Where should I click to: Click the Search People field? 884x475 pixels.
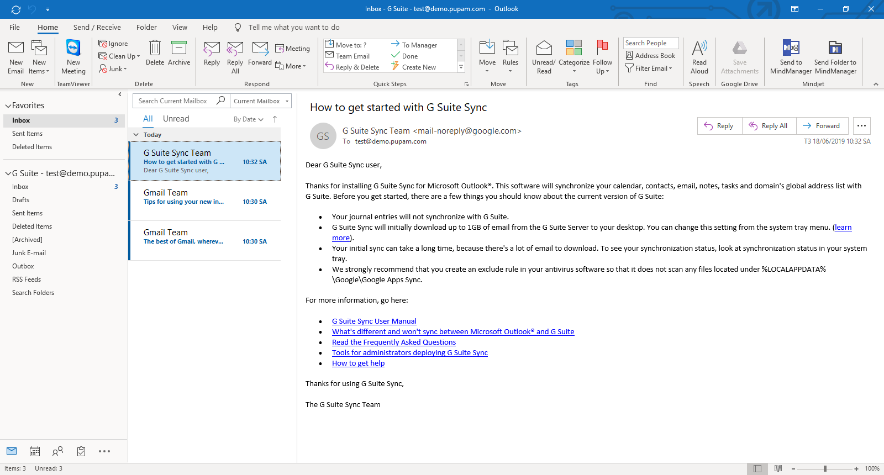[651, 43]
